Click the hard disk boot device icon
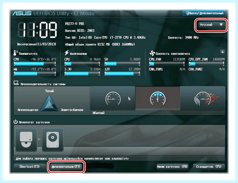The width and height of the screenshot is (238, 183). point(53,140)
